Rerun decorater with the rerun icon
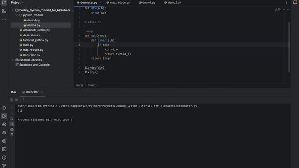This screenshot has width=299, height=168. pos(11,100)
